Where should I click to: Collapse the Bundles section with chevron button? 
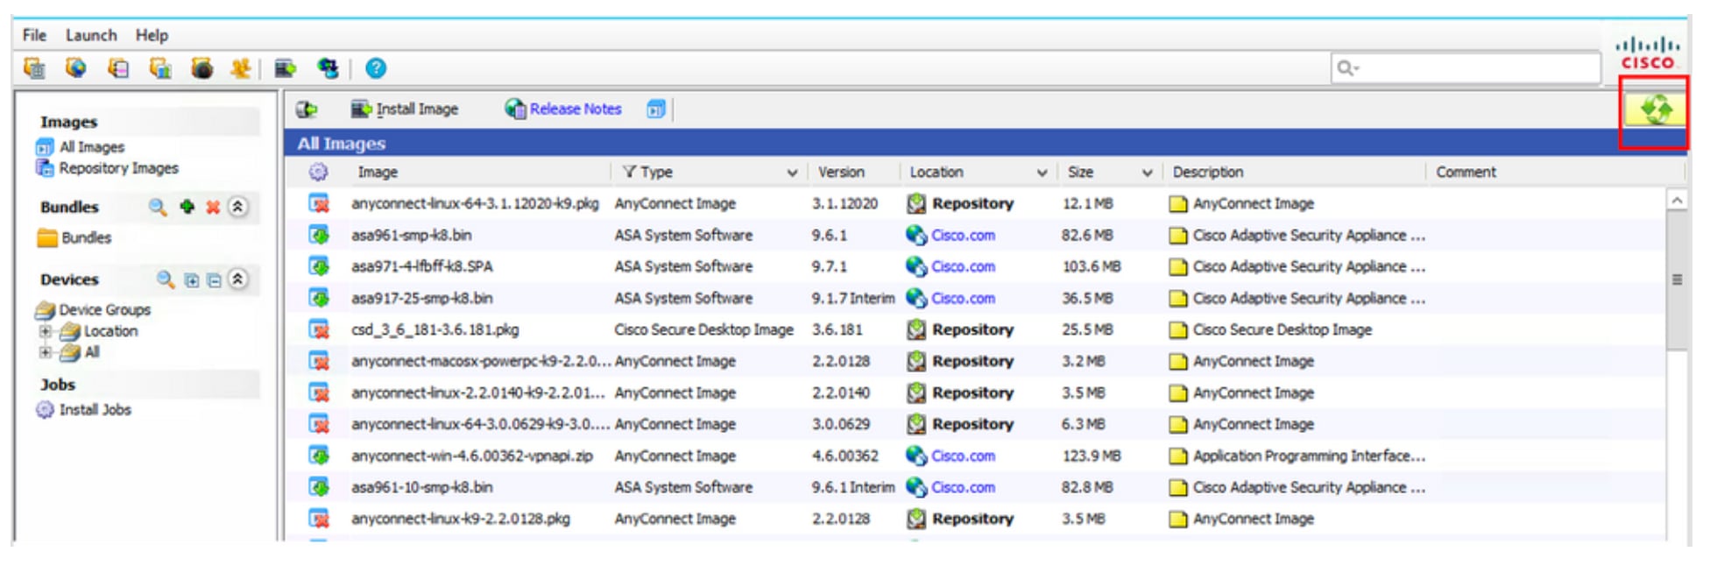point(237,207)
